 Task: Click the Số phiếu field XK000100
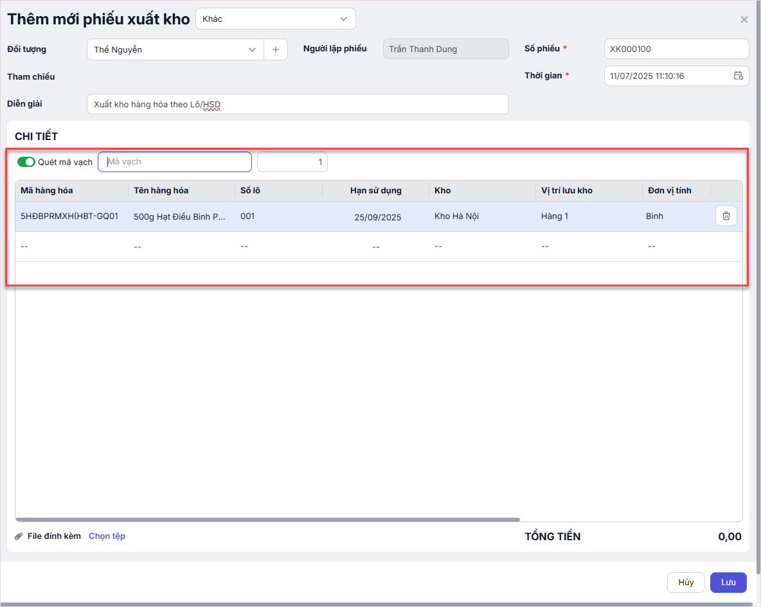(x=676, y=49)
